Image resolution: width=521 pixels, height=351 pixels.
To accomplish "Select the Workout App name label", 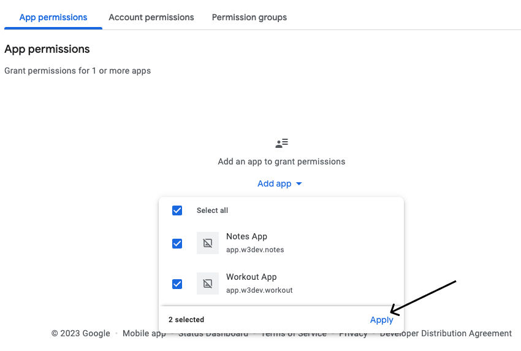I will point(251,277).
